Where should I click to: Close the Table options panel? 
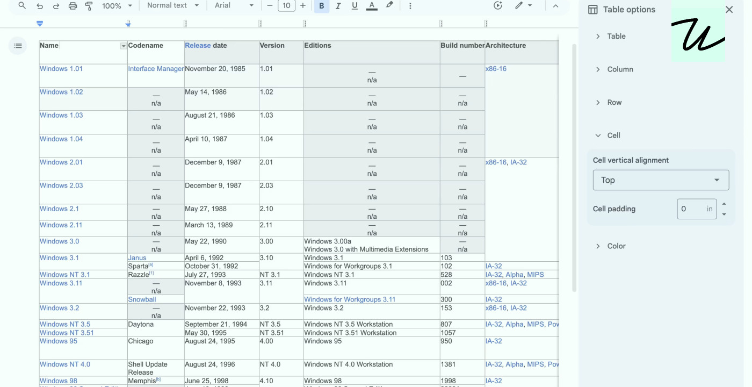pyautogui.click(x=729, y=9)
